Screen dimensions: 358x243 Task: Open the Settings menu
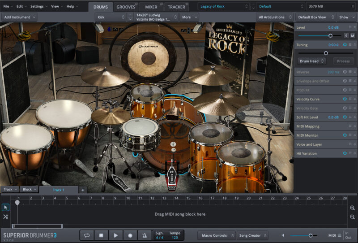pos(38,6)
